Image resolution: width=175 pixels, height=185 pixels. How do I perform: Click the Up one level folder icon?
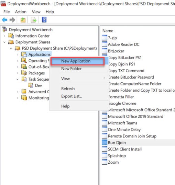click(23, 20)
